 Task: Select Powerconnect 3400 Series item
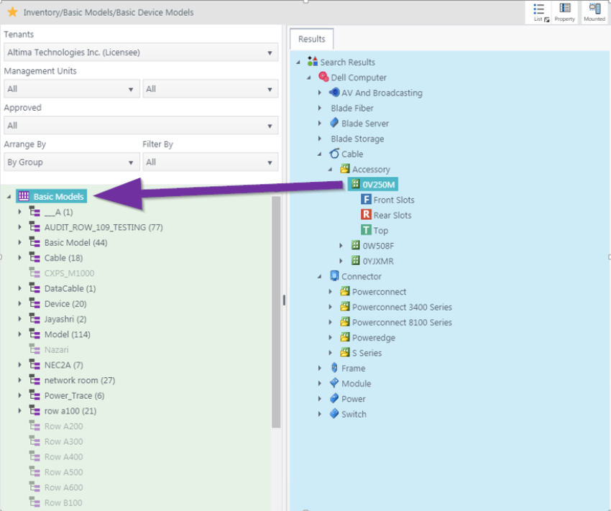coord(402,306)
